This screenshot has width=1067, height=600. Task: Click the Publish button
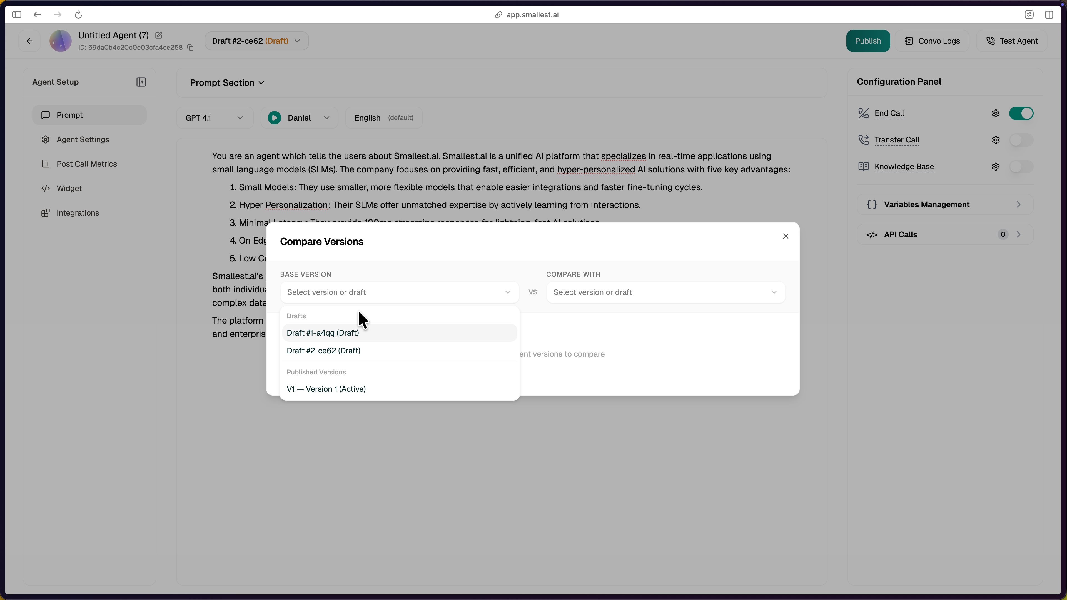(x=868, y=41)
